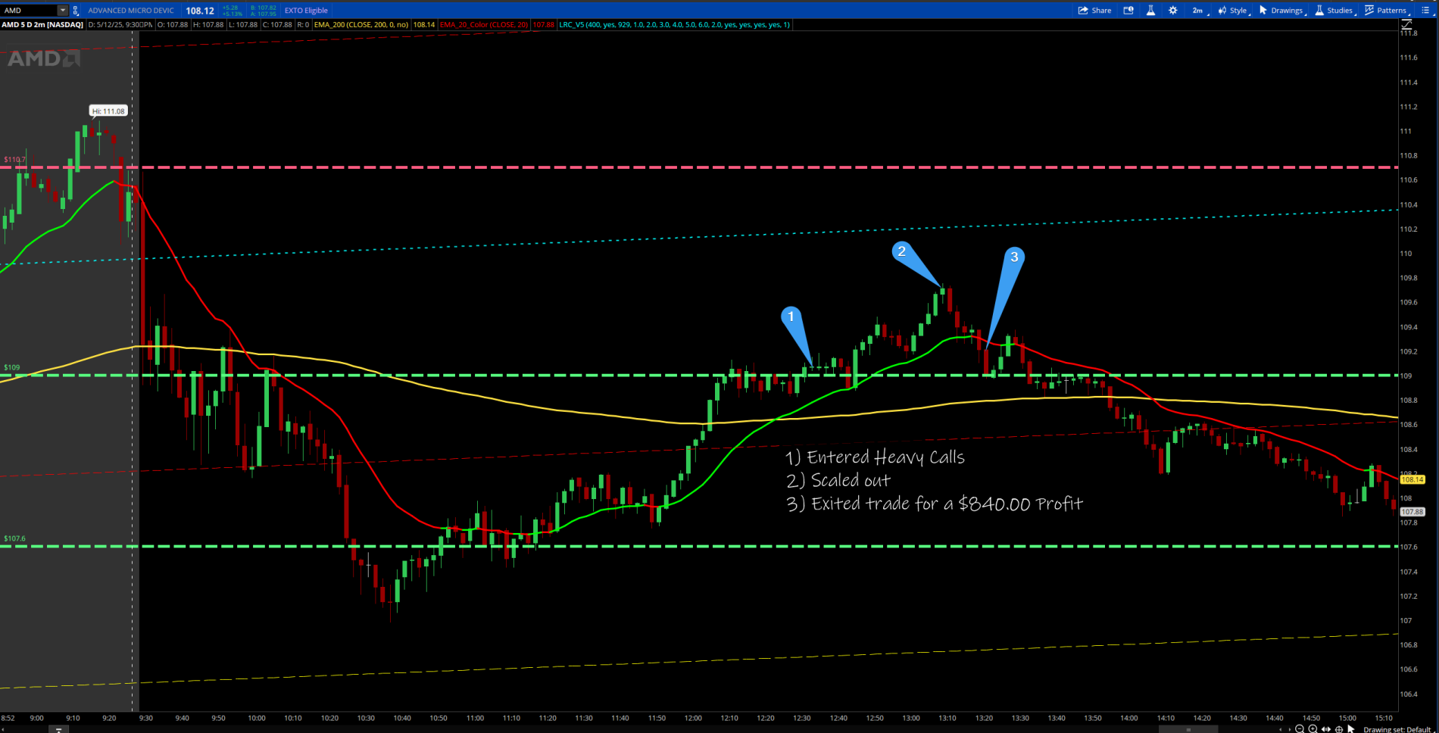
Task: Open the Drawing set: Default dropdown
Action: tap(1397, 728)
